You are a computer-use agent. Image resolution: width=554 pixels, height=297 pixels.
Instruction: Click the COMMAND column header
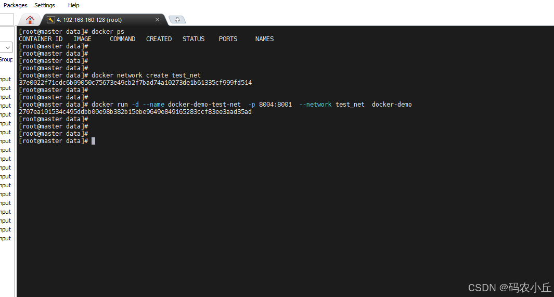[123, 39]
